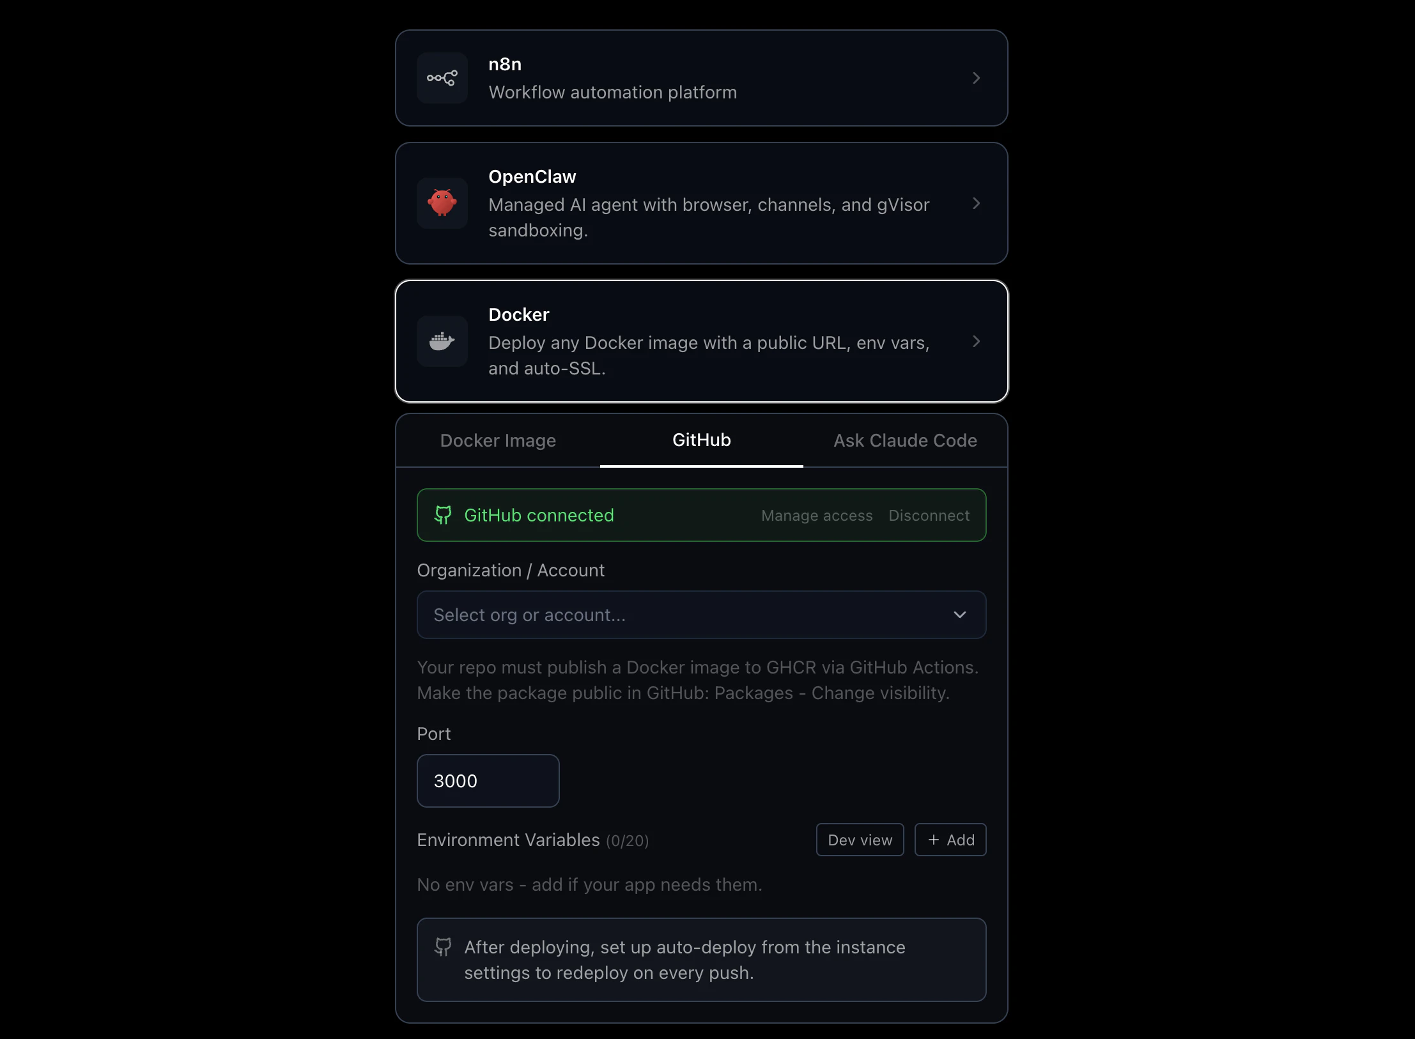This screenshot has height=1039, width=1415.
Task: Select the highlighted Docker deployment card
Action: tap(701, 341)
